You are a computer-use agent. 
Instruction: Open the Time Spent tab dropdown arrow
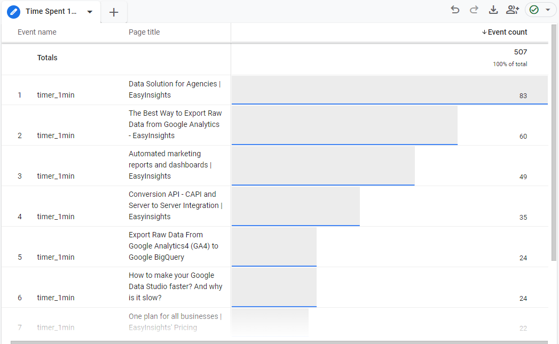point(90,12)
